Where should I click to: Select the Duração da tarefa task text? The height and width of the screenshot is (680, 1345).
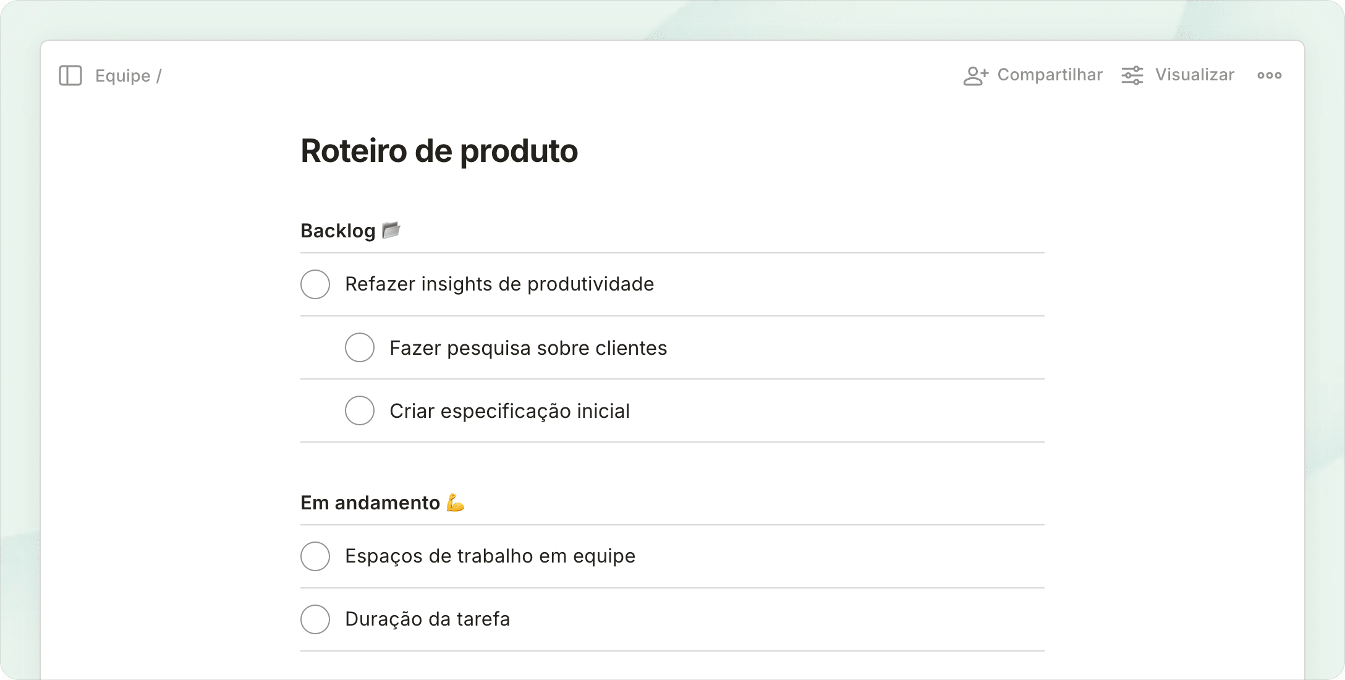click(427, 619)
